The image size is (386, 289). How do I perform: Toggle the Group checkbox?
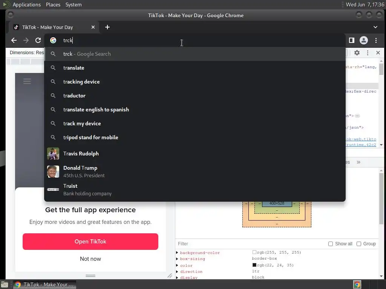(359, 244)
